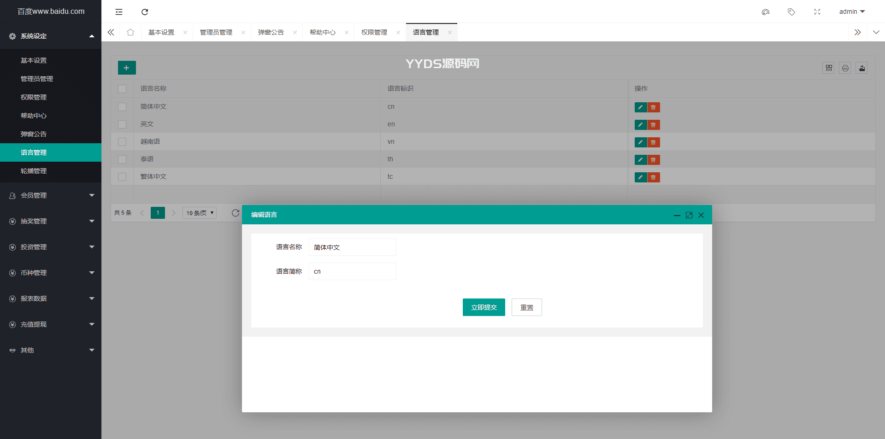Open the 10 条/页 page size dropdown

pos(200,213)
